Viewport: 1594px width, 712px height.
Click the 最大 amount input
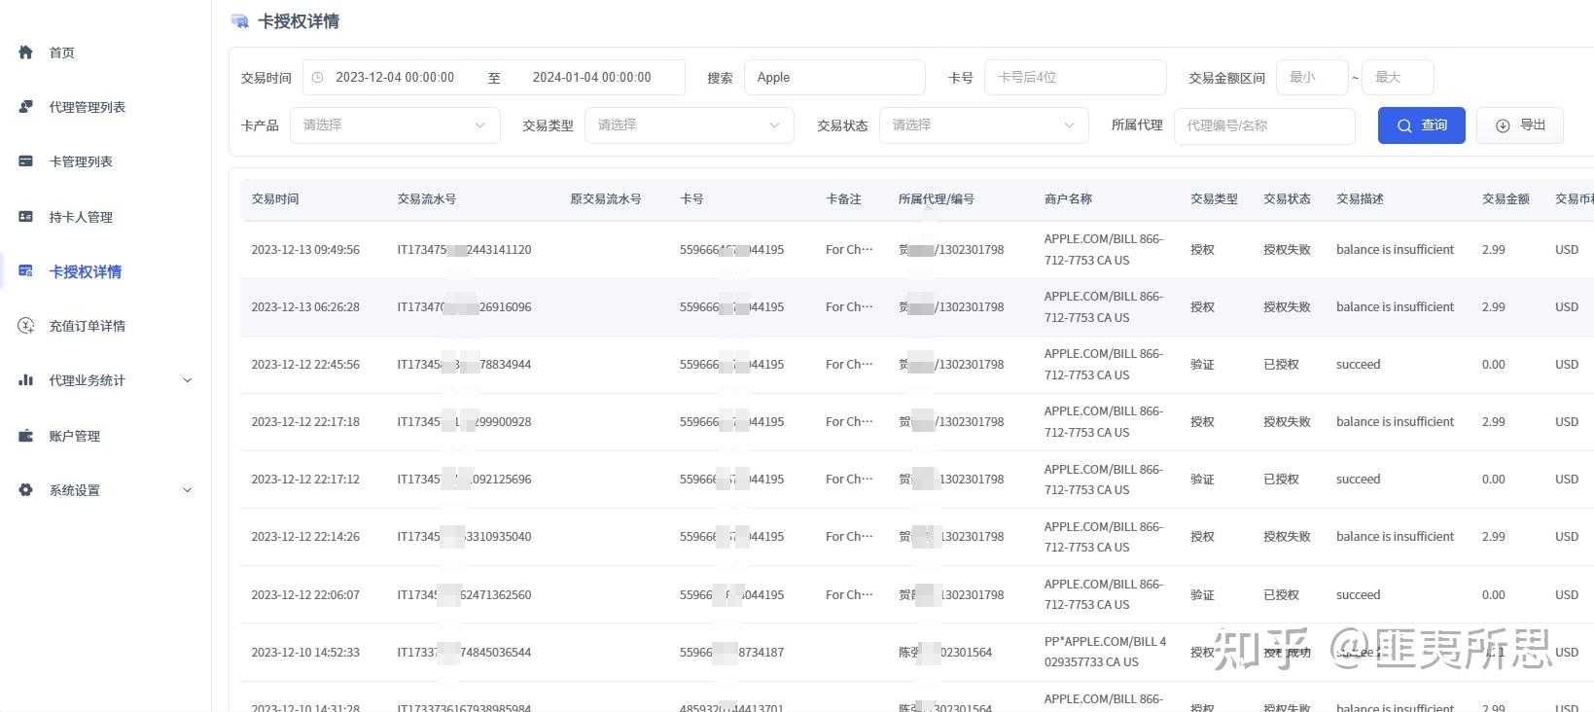click(1398, 78)
